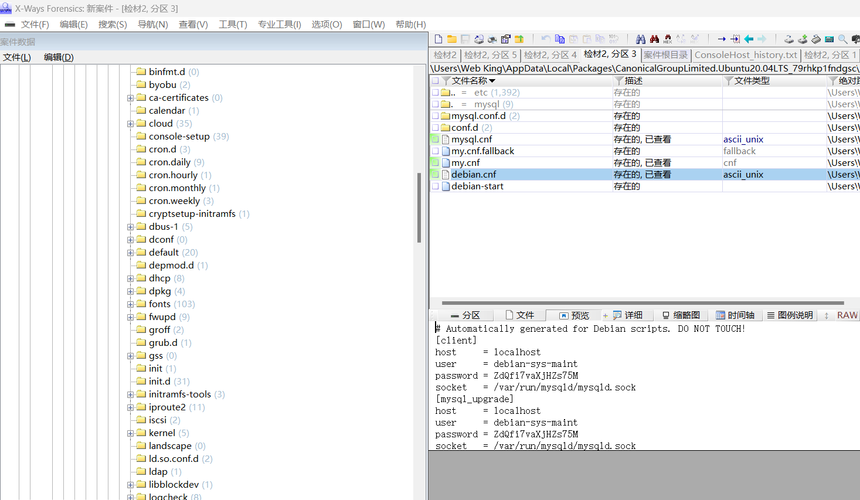Open the Properties toolbar icon
The width and height of the screenshot is (860, 500).
[506, 39]
